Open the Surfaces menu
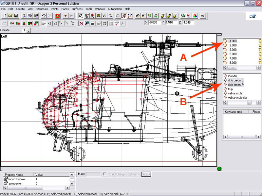Viewport: 262px width, 196px height. click(77, 9)
